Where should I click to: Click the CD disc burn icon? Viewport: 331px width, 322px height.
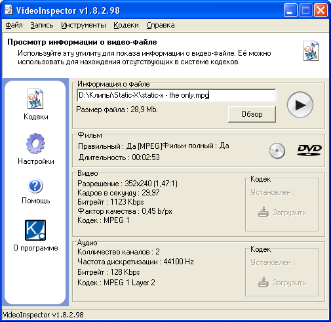coord(277,151)
